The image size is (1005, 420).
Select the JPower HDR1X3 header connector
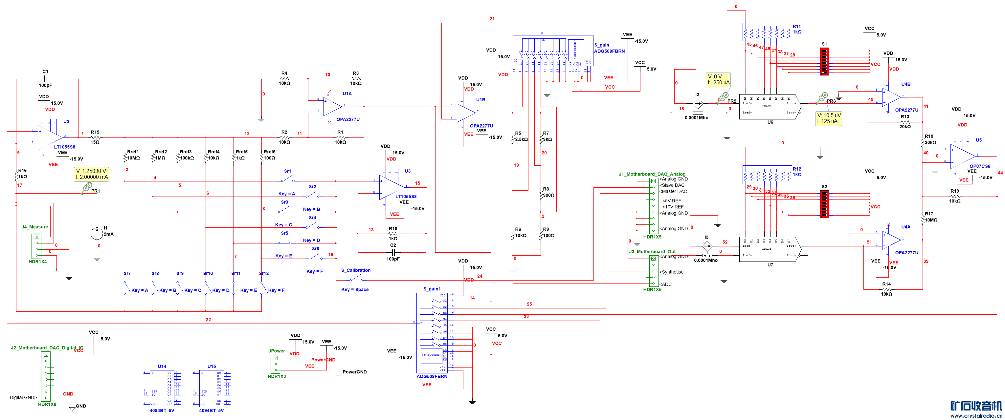(x=275, y=364)
